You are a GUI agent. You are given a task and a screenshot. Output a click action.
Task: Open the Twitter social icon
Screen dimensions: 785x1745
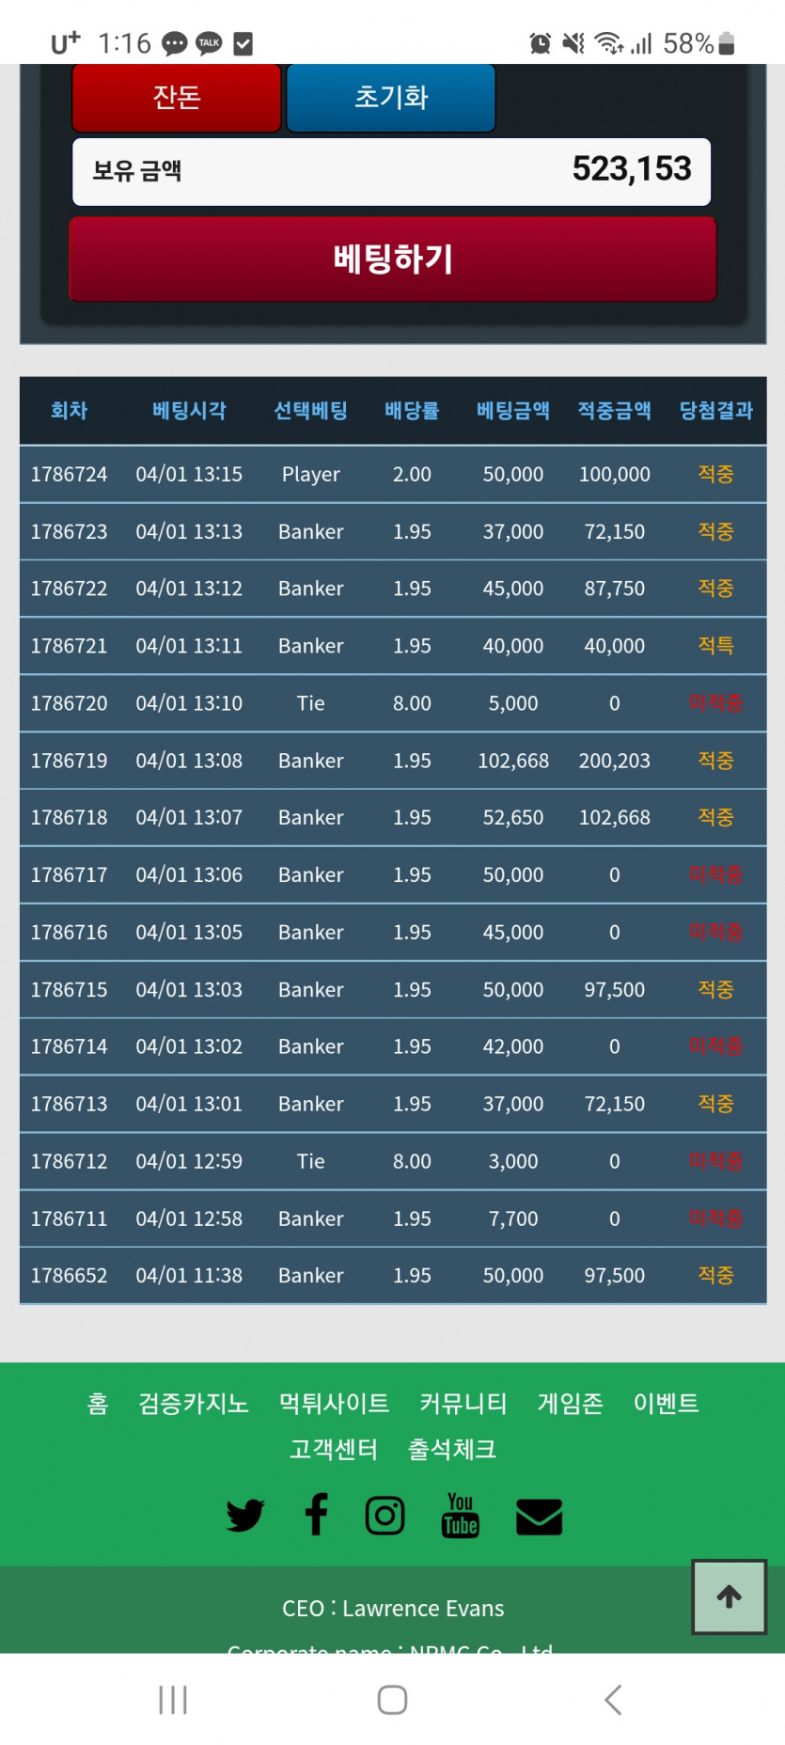pos(245,1516)
